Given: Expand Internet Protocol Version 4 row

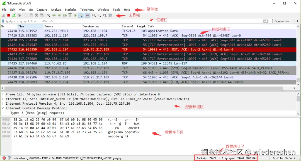Looking at the screenshot, I should click(3, 104).
